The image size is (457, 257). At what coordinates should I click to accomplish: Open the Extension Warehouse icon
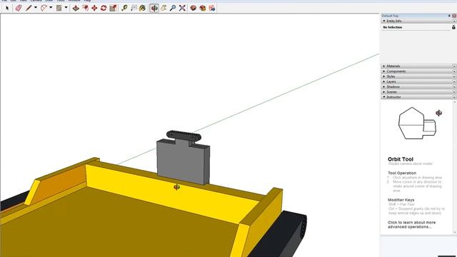point(203,8)
